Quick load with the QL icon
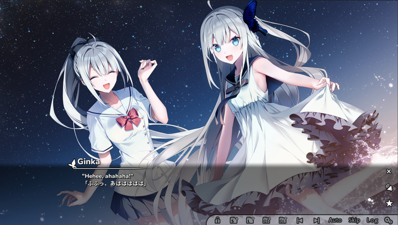Image resolution: width=398 pixels, height=225 pixels. 283,220
